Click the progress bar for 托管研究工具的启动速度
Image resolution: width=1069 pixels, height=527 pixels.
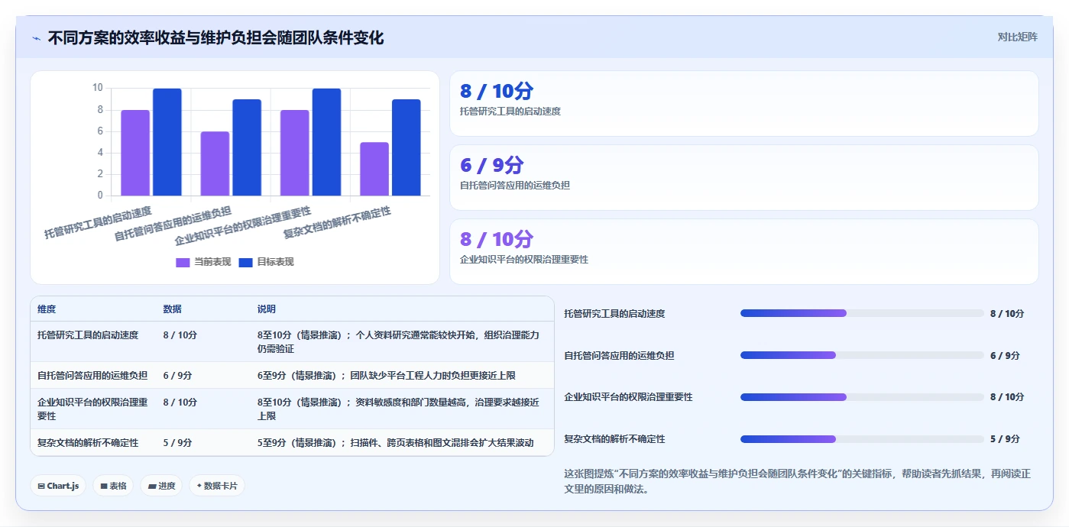(862, 313)
